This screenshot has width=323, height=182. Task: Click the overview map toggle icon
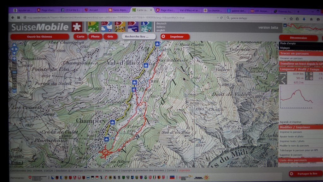pyautogui.click(x=285, y=25)
